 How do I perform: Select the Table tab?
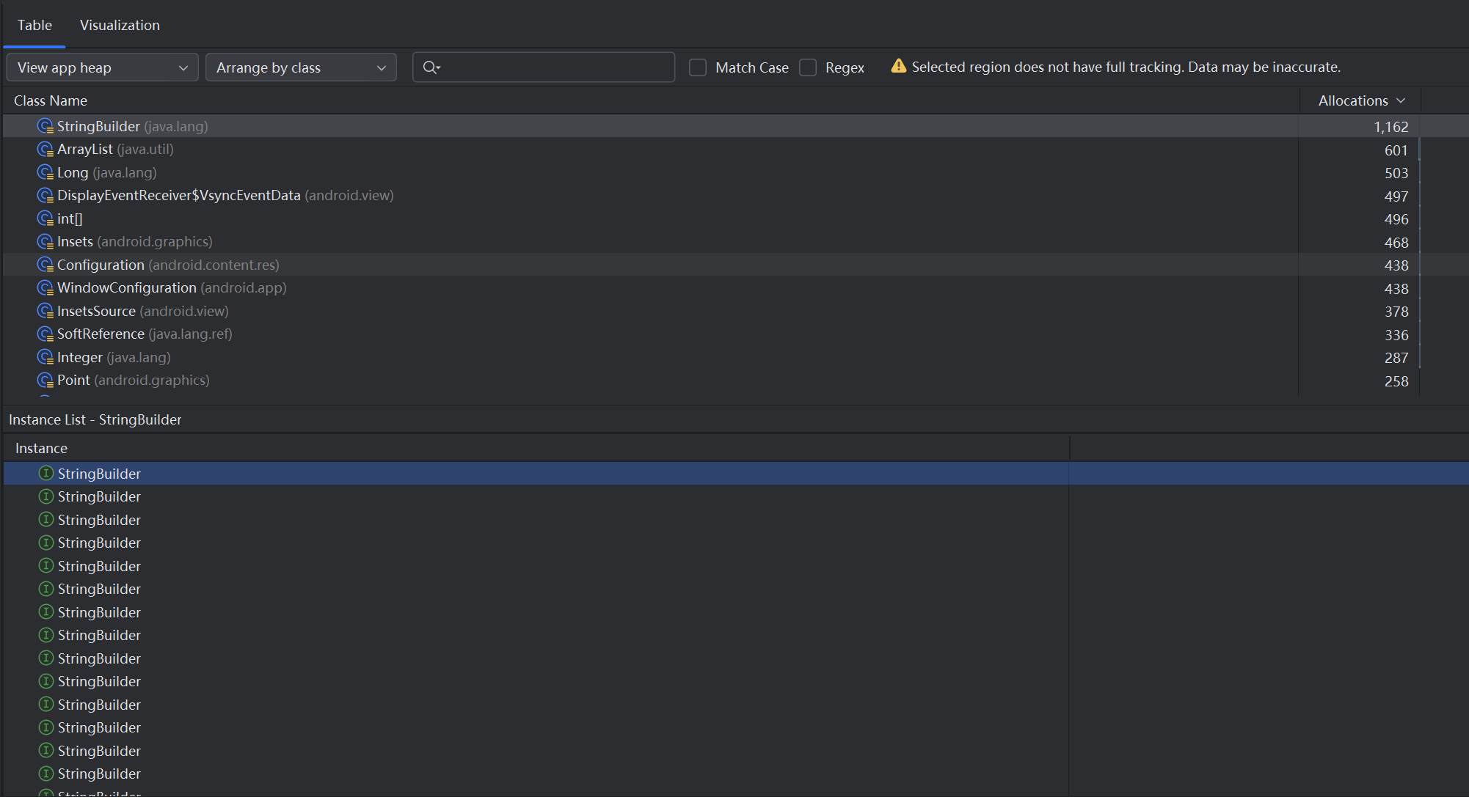coord(34,25)
